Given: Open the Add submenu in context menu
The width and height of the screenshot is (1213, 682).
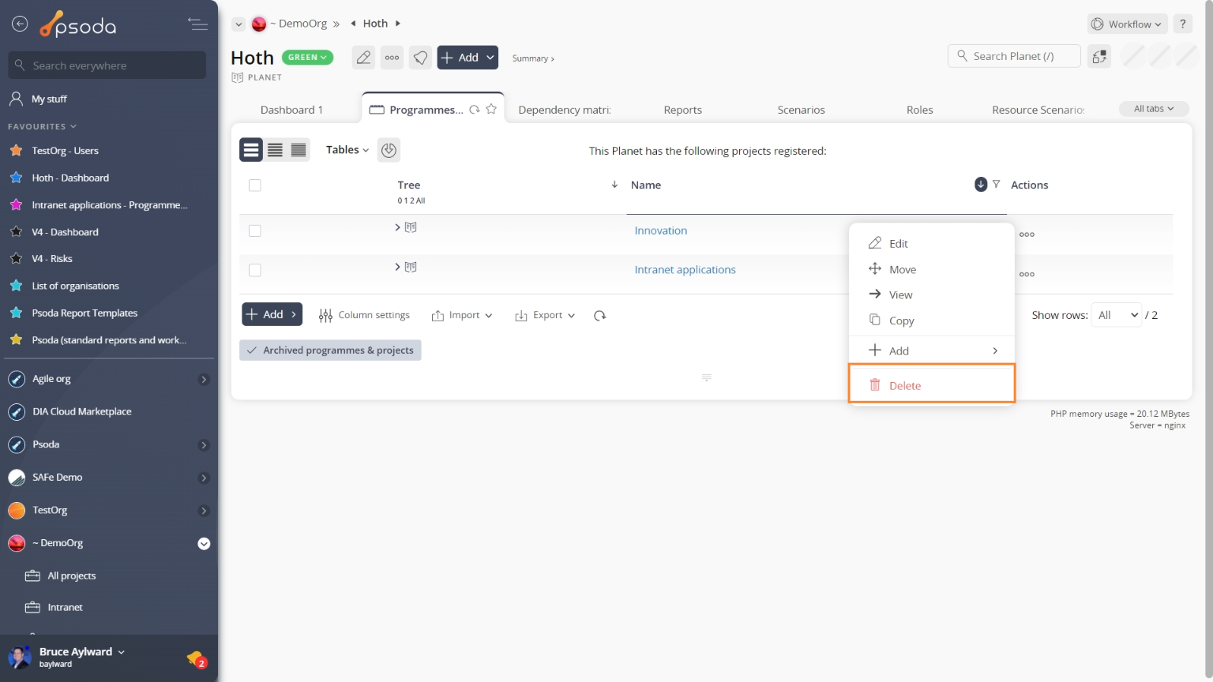Looking at the screenshot, I should (931, 350).
